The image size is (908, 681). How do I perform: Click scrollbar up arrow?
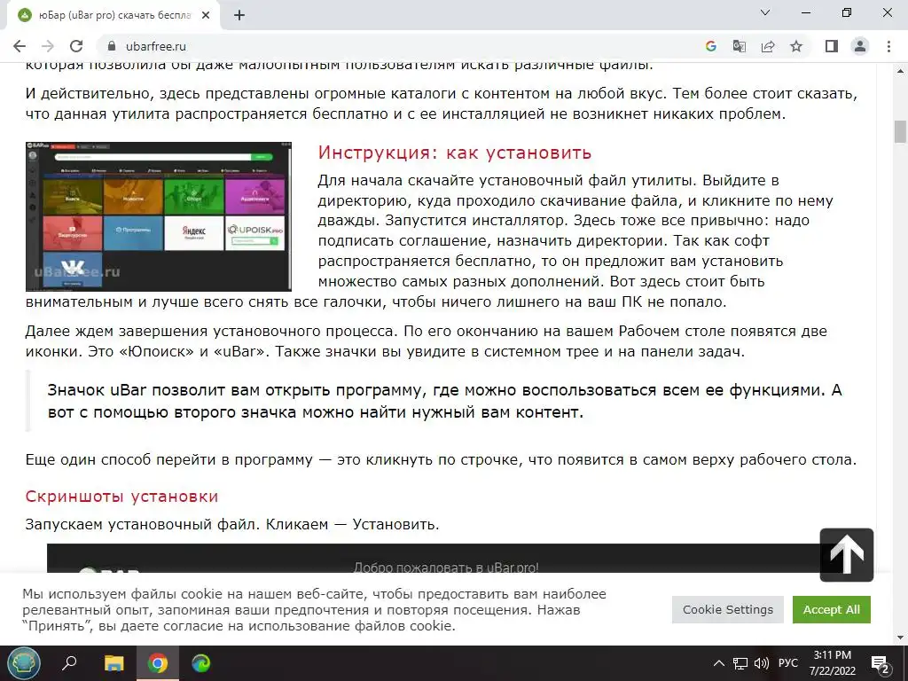(900, 71)
